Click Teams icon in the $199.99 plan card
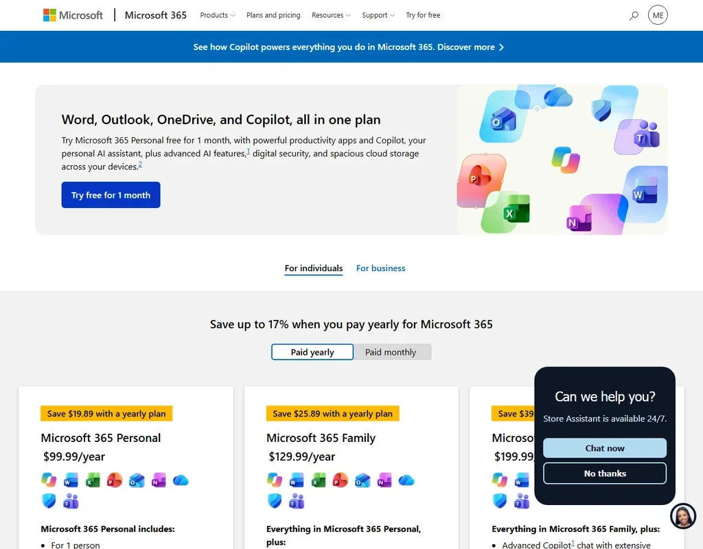Screen dimensions: 703x549 (x=522, y=500)
